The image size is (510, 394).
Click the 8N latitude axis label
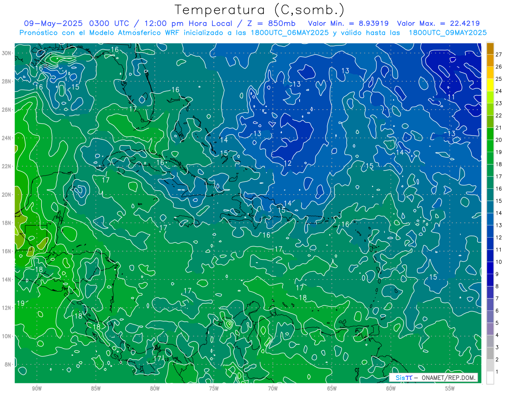tap(8, 365)
